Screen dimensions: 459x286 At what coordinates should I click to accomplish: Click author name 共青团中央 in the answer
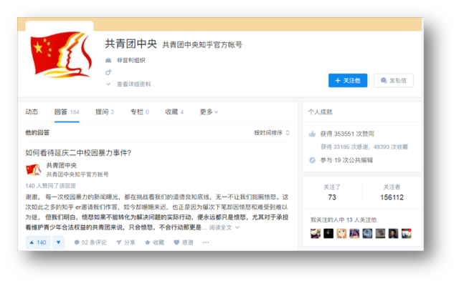[x=62, y=165]
